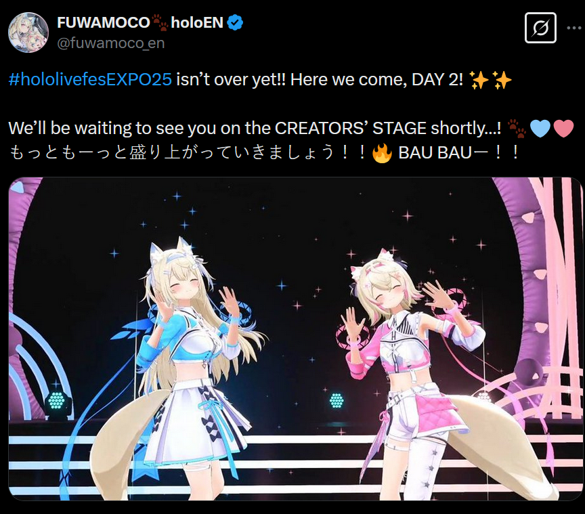Open the #hololivefesEXPO25 hashtag
The height and width of the screenshot is (514, 585).
coord(90,79)
